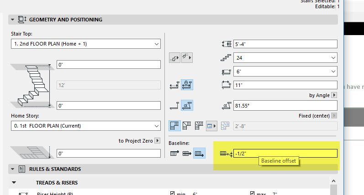Click the rules list scrollbar up arrow
This screenshot has height=195, width=364.
pos(333,181)
